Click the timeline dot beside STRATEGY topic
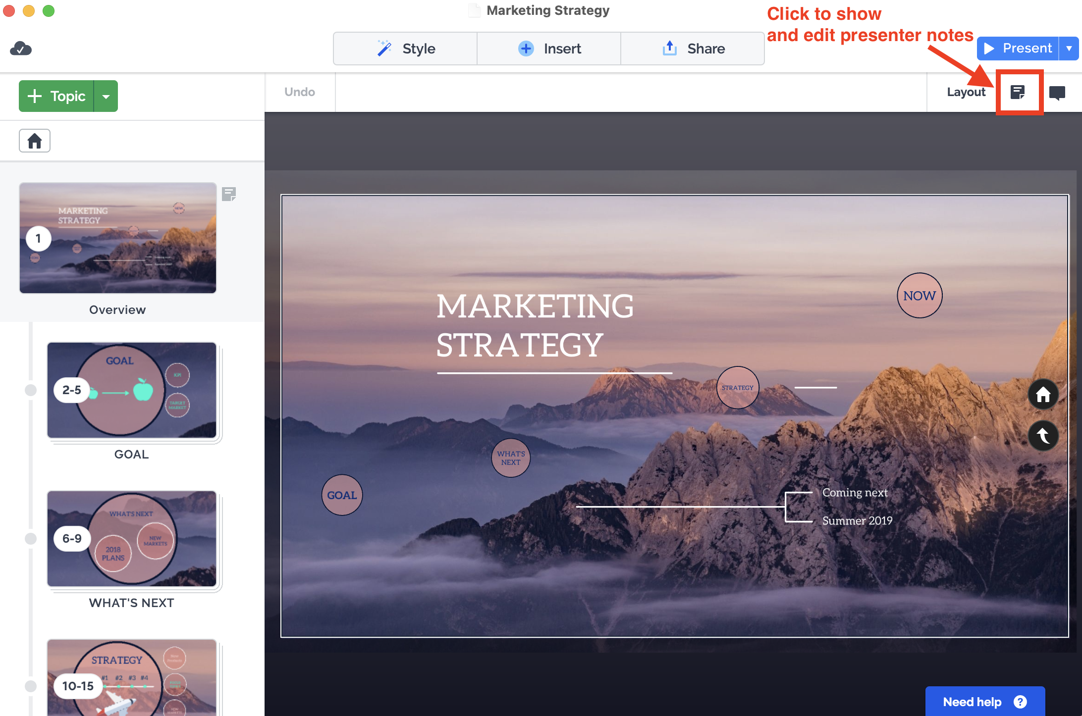The width and height of the screenshot is (1082, 716). pyautogui.click(x=31, y=686)
